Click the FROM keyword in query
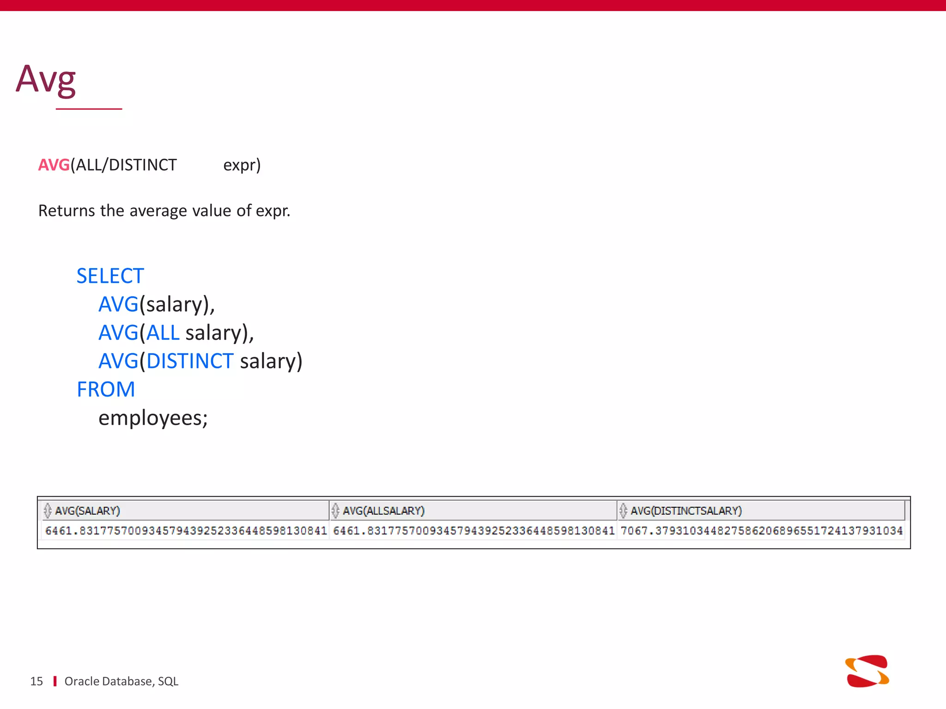The width and height of the screenshot is (946, 709). click(106, 390)
